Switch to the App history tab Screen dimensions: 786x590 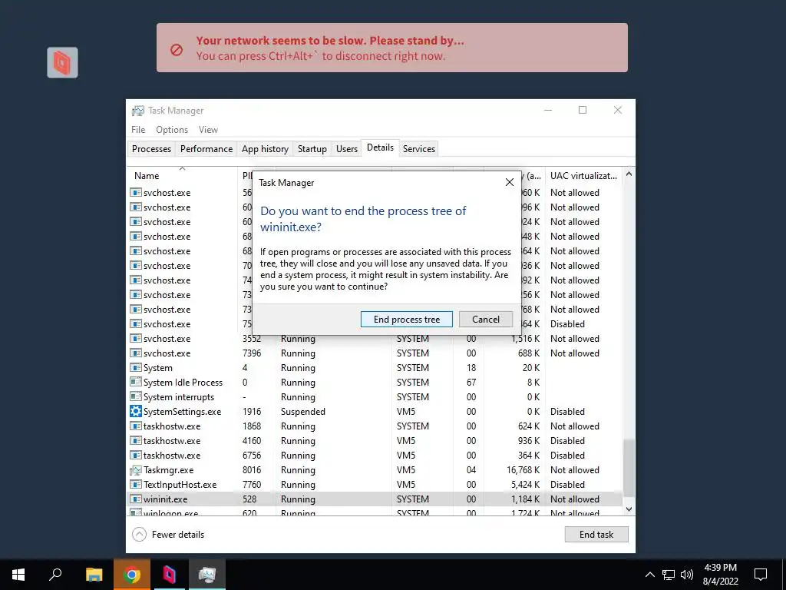pos(265,148)
